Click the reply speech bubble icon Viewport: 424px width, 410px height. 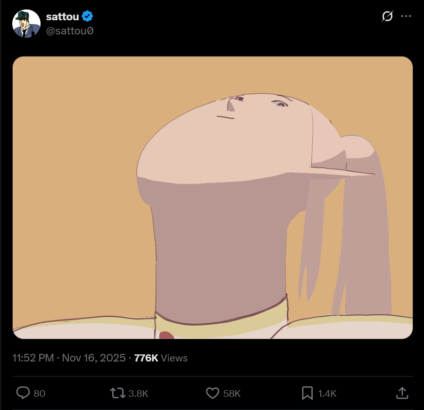coord(23,393)
